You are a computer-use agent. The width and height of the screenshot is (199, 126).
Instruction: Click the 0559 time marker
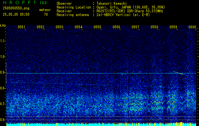(x=173, y=27)
